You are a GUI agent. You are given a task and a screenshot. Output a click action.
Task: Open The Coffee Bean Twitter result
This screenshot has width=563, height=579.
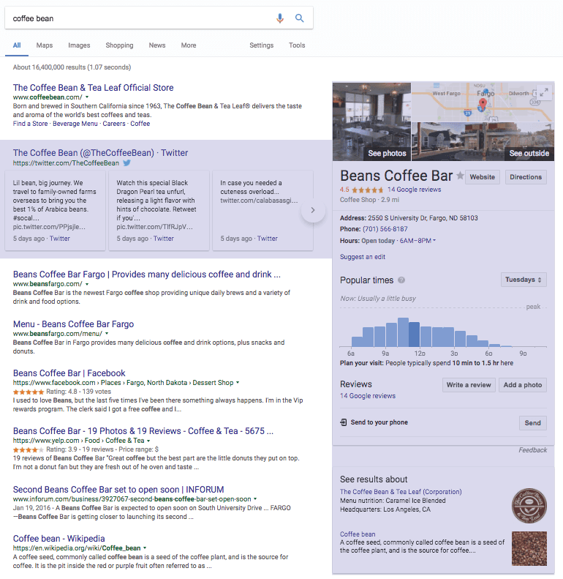point(100,153)
